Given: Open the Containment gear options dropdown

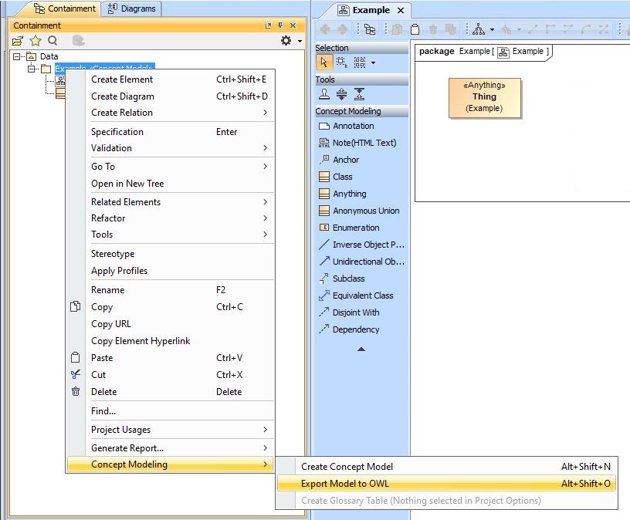Looking at the screenshot, I should click(x=290, y=41).
